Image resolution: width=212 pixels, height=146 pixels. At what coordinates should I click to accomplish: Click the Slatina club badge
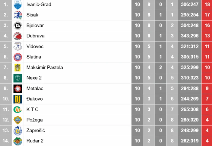click(x=18, y=57)
